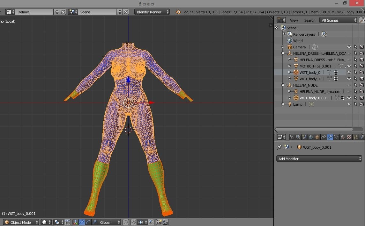Open the Global orientation dropdown

pyautogui.click(x=109, y=222)
